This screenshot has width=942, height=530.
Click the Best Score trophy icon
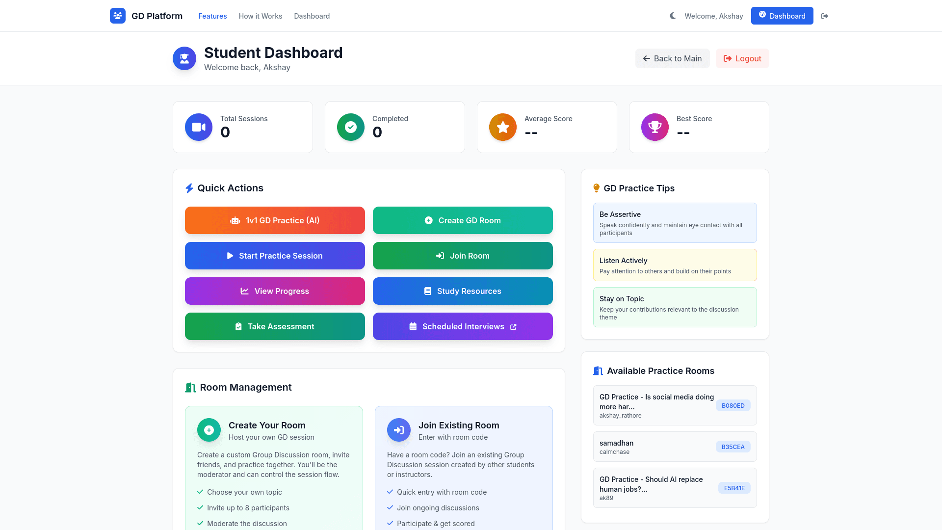655,127
